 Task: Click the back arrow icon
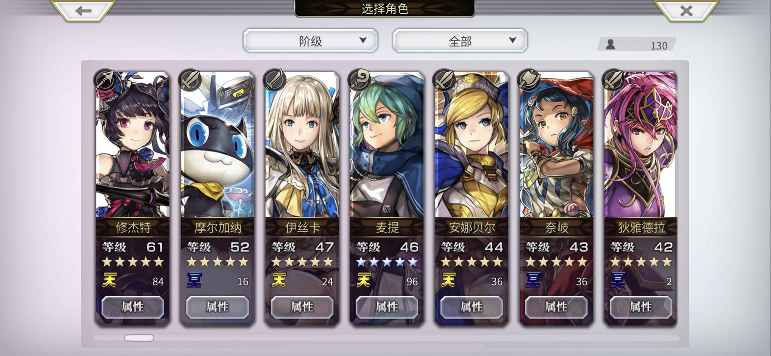click(83, 11)
